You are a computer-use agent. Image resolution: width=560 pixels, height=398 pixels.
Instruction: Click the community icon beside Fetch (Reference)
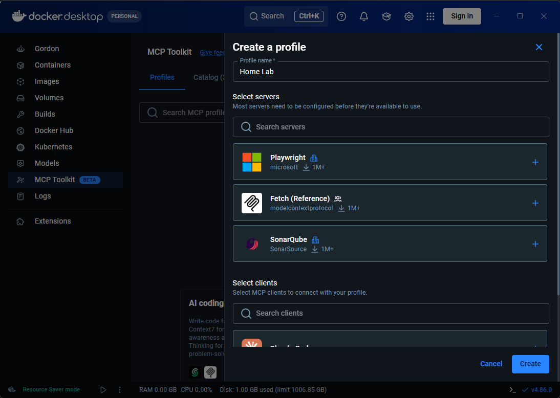pyautogui.click(x=338, y=199)
